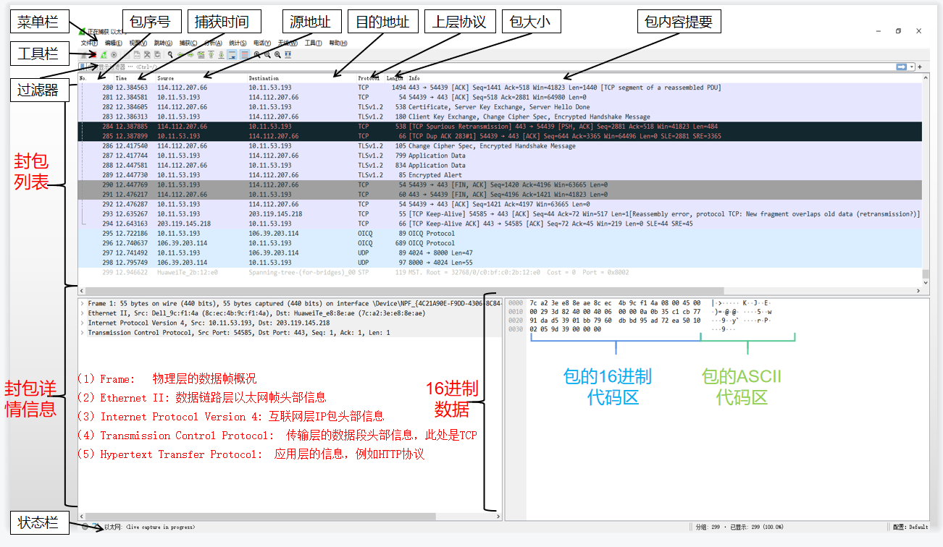Open the 捕获 (Capture) menu
Image resolution: width=943 pixels, height=547 pixels.
coord(187,43)
